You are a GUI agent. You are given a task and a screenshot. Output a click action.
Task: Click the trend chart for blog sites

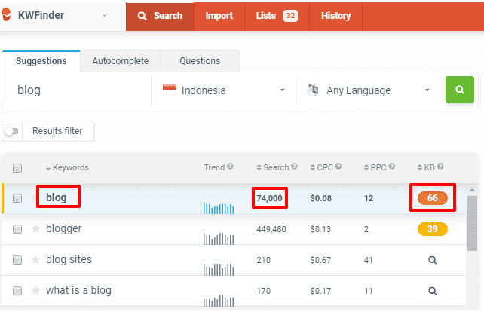(219, 269)
